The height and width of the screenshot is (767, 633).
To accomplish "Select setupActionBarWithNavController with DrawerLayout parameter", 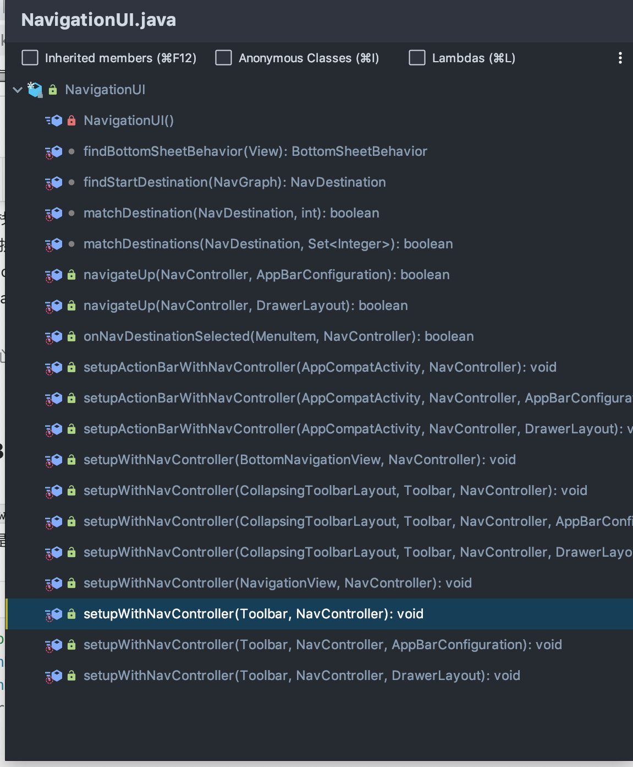I will [319, 429].
